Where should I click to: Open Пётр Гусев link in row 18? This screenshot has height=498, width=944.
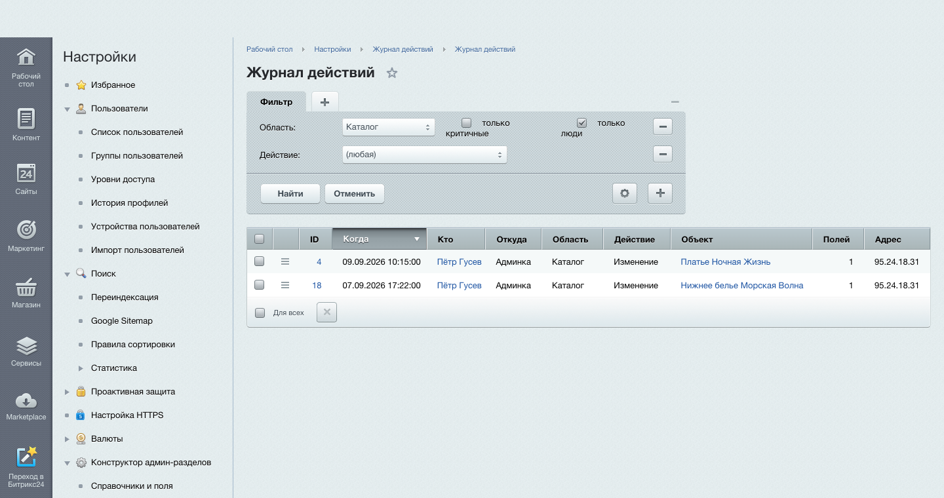(x=459, y=285)
